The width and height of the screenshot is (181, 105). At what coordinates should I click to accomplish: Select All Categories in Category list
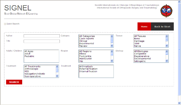(x=87, y=36)
